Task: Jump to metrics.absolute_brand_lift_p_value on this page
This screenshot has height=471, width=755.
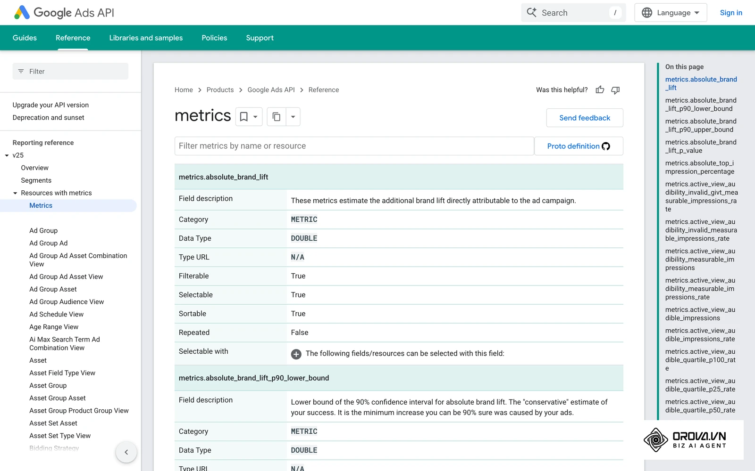Action: pyautogui.click(x=701, y=146)
